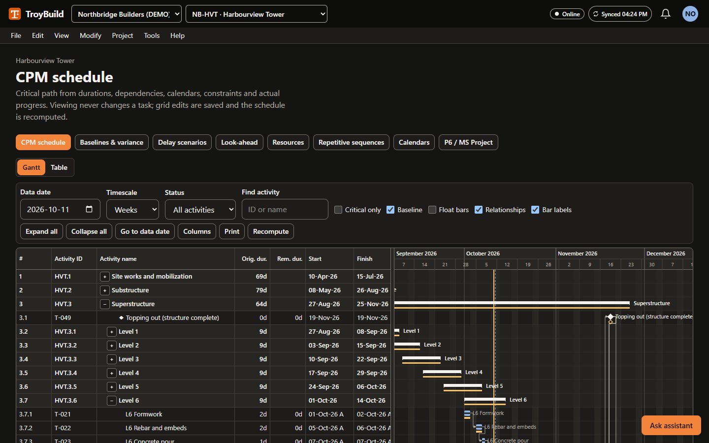Click the Superstructure Gantt summary bar

(512, 303)
